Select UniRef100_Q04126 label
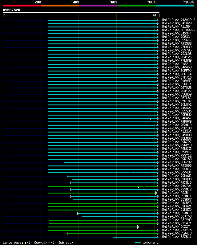 pos(177,57)
